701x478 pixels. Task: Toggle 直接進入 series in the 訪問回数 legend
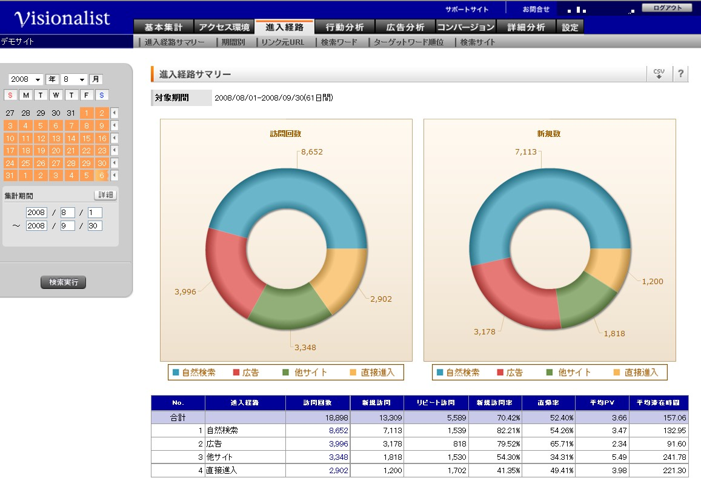372,372
